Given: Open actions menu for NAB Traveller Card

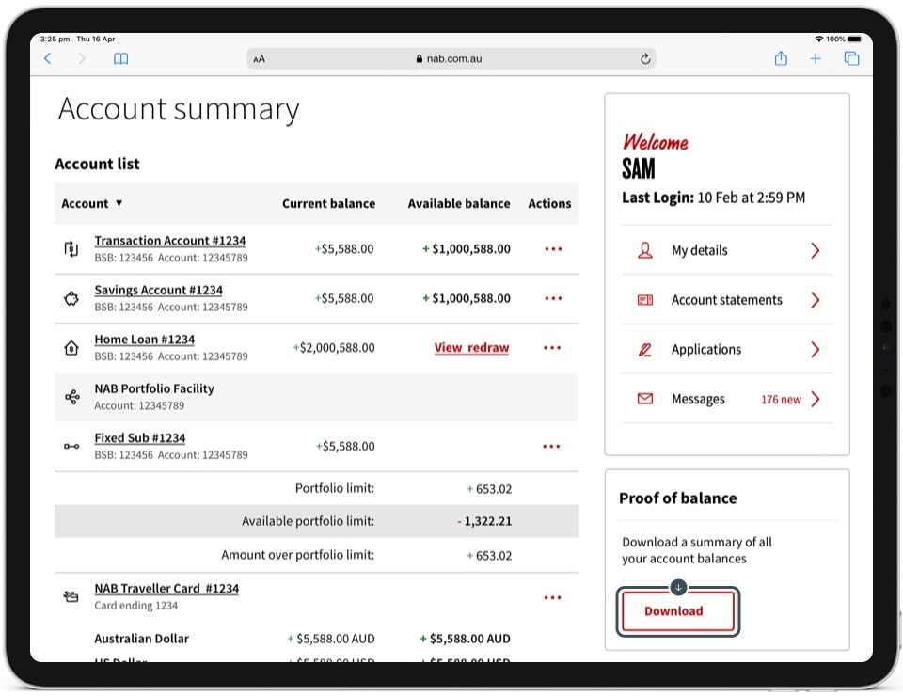Looking at the screenshot, I should pyautogui.click(x=552, y=597).
